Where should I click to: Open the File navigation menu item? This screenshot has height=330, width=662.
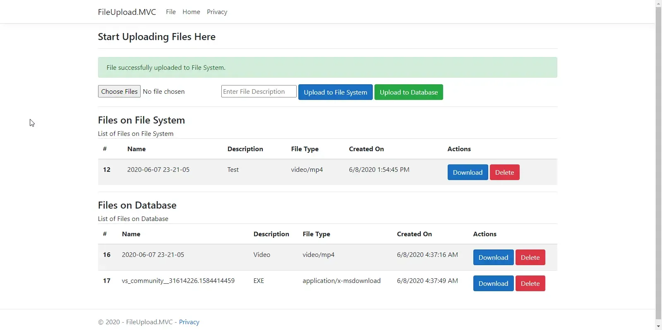pyautogui.click(x=170, y=12)
